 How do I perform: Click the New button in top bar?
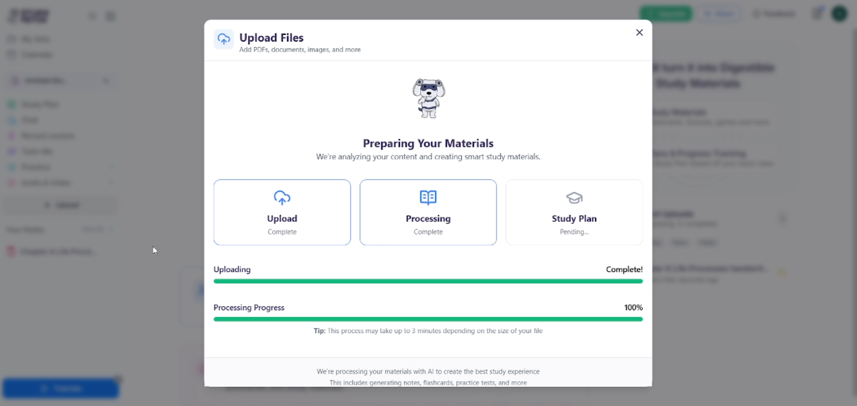(x=719, y=13)
